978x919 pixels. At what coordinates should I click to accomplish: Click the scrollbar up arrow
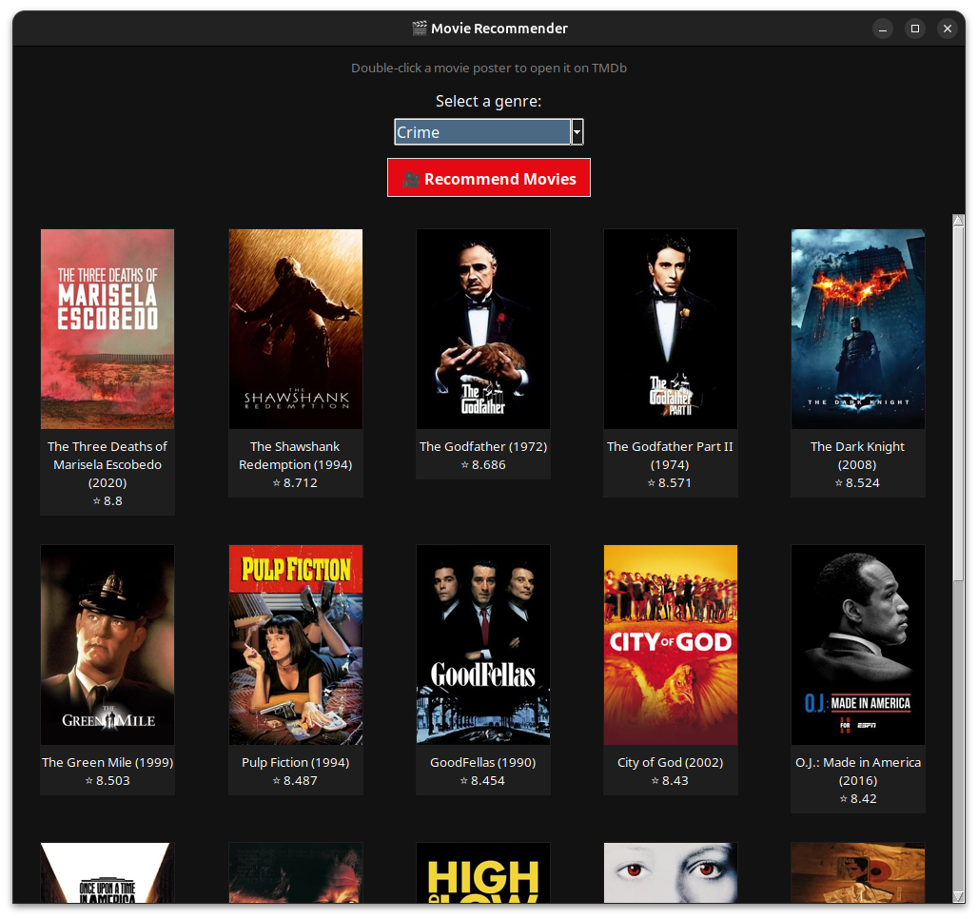pos(959,220)
